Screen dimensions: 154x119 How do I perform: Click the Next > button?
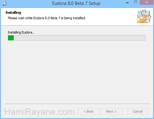pos(111,111)
